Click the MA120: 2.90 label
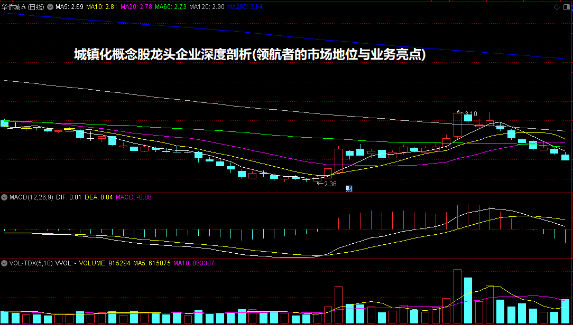The image size is (573, 325). (x=207, y=7)
